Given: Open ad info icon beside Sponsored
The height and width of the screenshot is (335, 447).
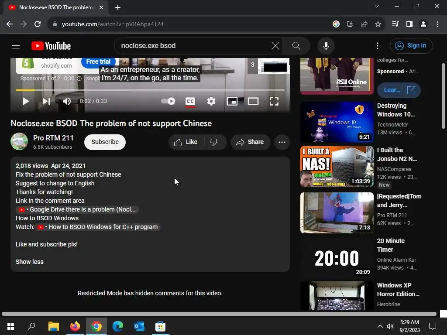Looking at the screenshot, I should coord(79,79).
